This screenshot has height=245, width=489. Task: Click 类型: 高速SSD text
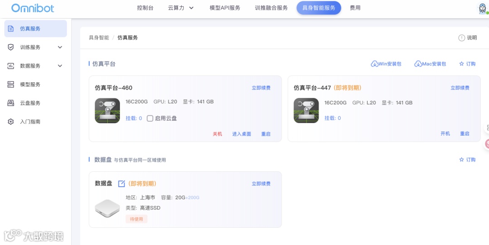click(x=143, y=208)
